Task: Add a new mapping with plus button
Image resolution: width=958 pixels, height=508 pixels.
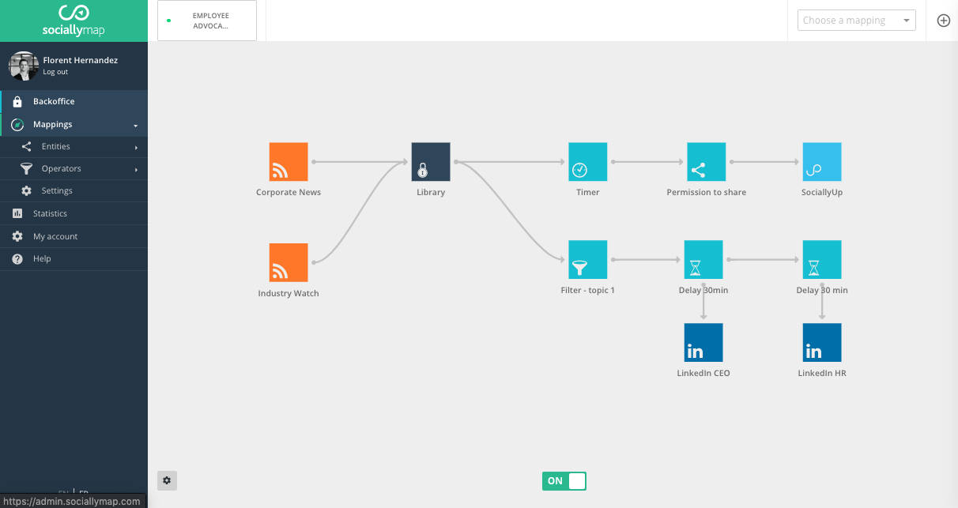Action: pyautogui.click(x=943, y=21)
